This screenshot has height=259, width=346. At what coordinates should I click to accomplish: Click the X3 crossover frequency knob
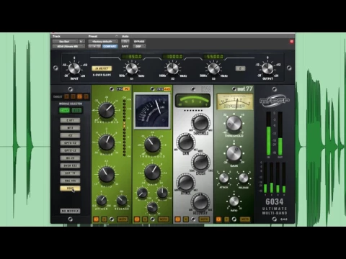pyautogui.click(x=213, y=68)
